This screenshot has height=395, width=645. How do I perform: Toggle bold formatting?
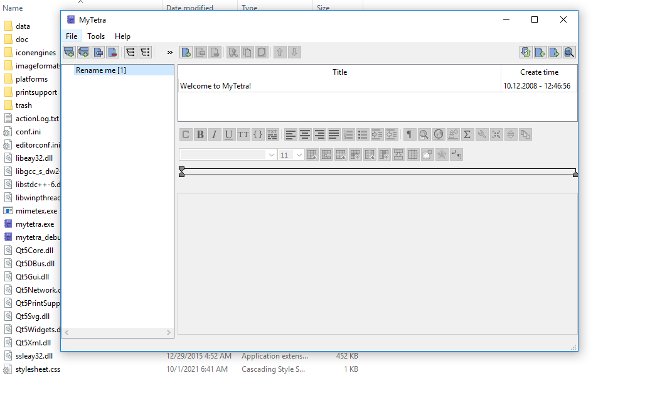200,134
